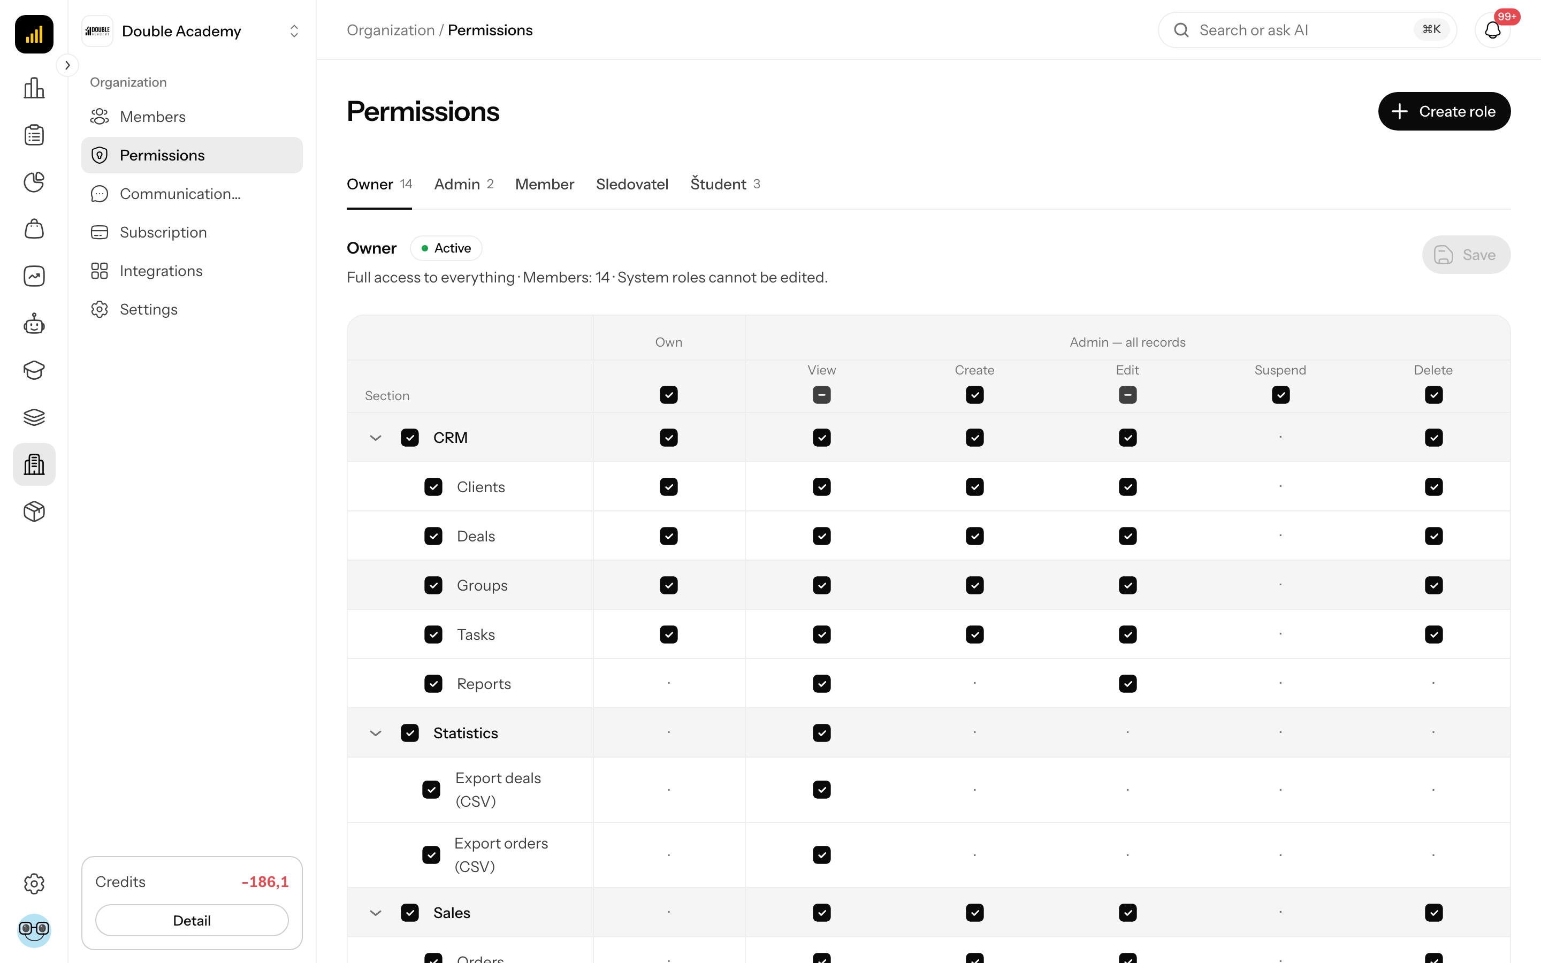The image size is (1541, 963).
Task: Open the building organization icon in the sidebar
Action: coord(34,464)
